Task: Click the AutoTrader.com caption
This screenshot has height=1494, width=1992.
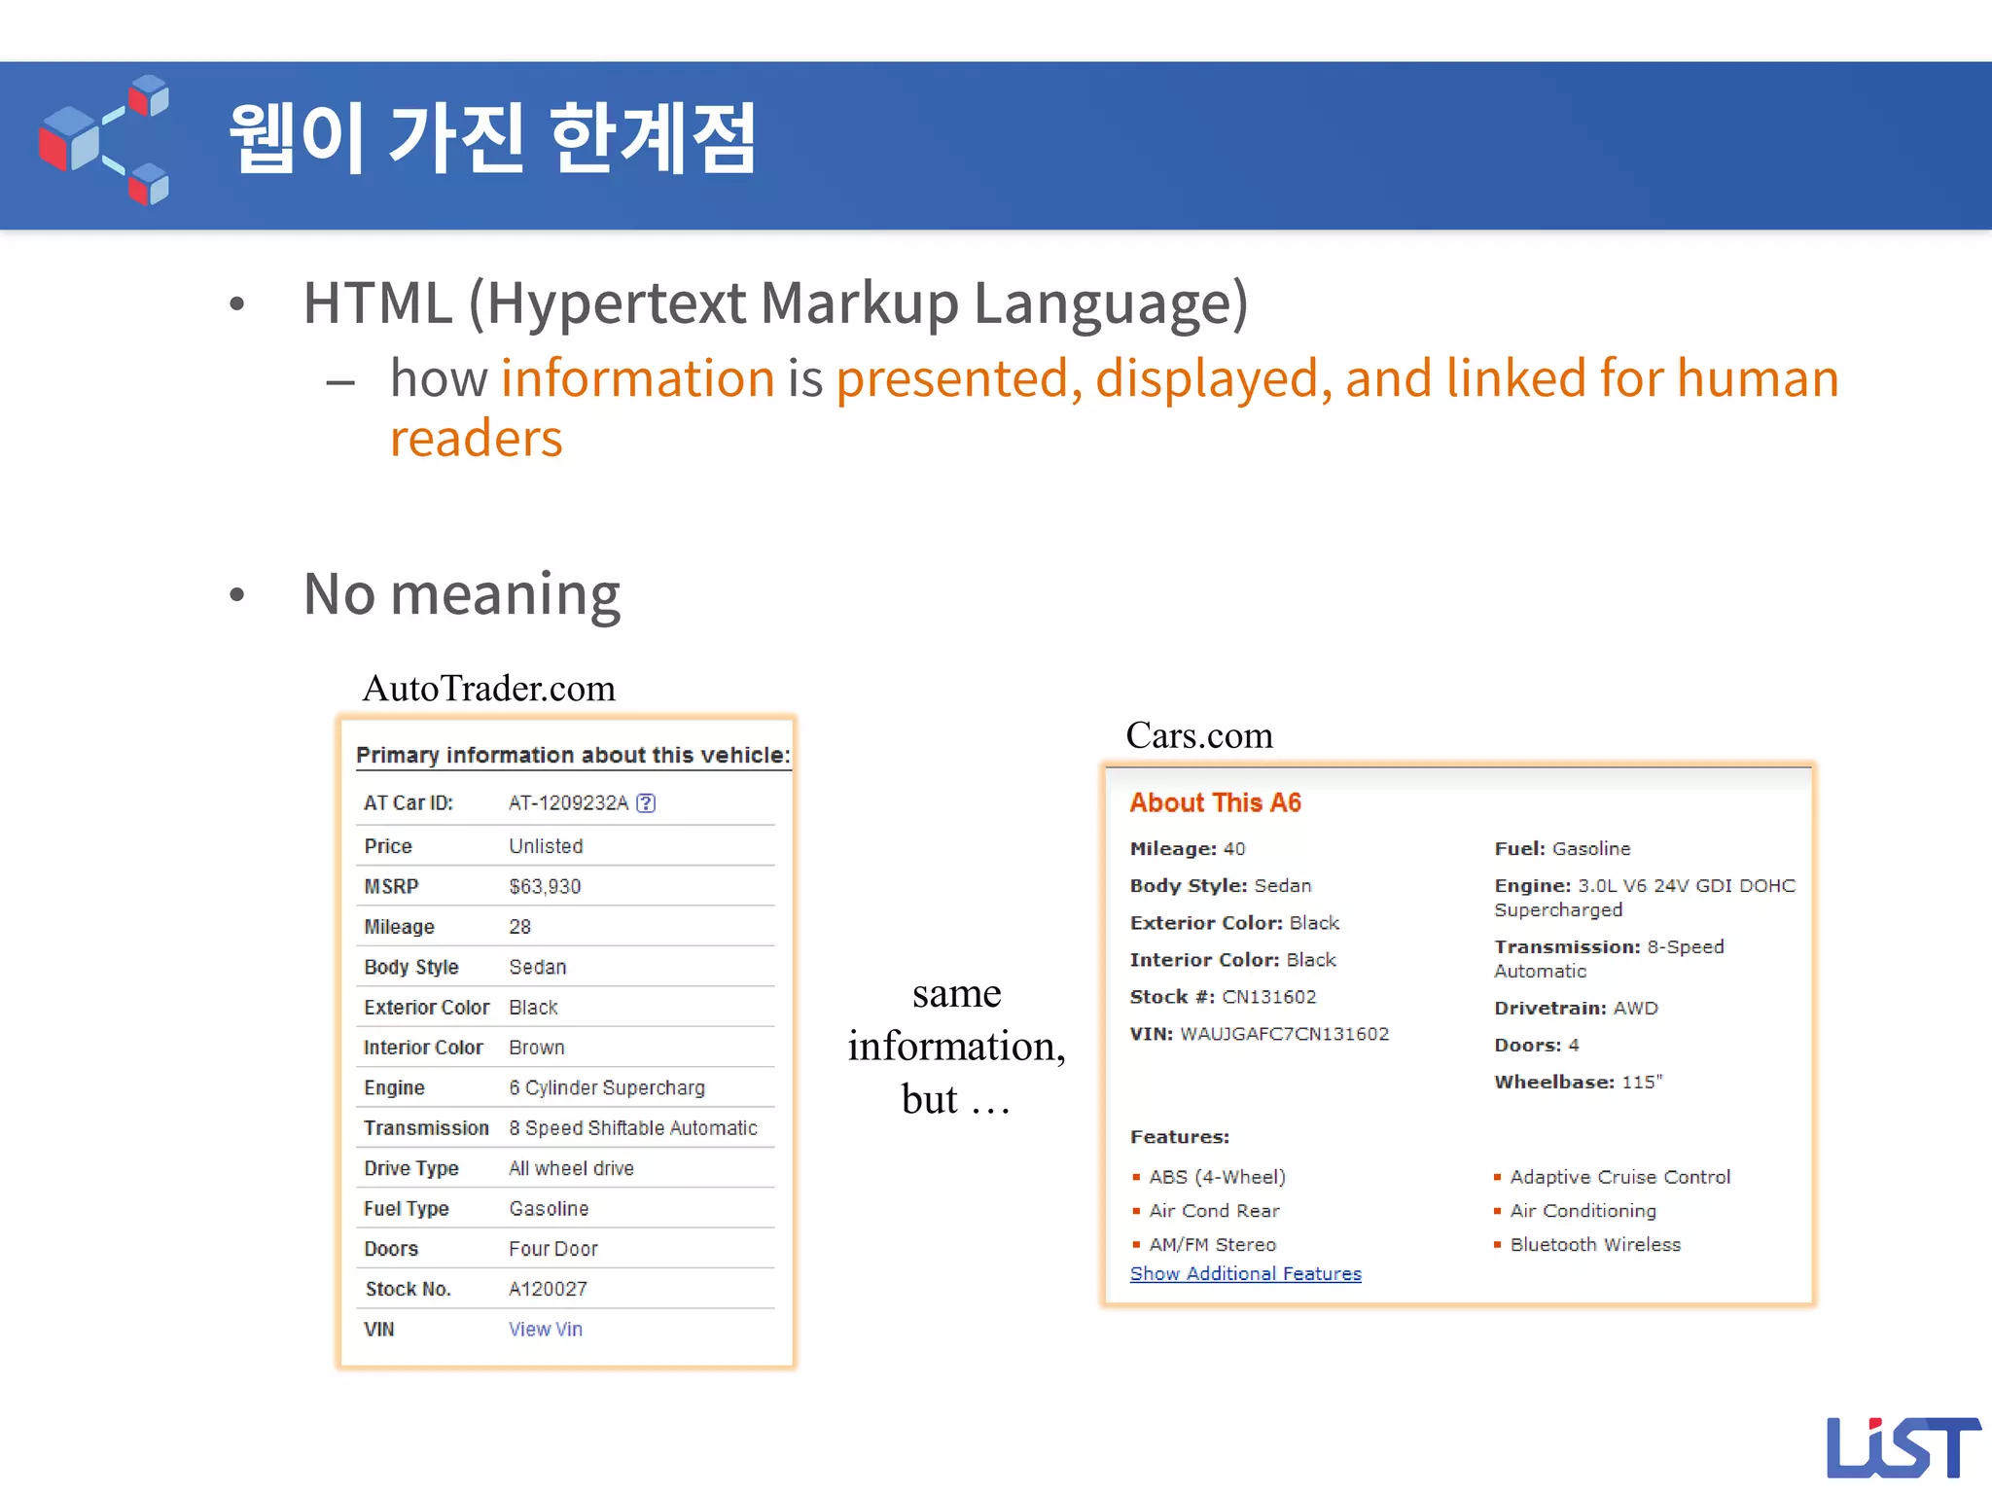Action: coord(488,689)
